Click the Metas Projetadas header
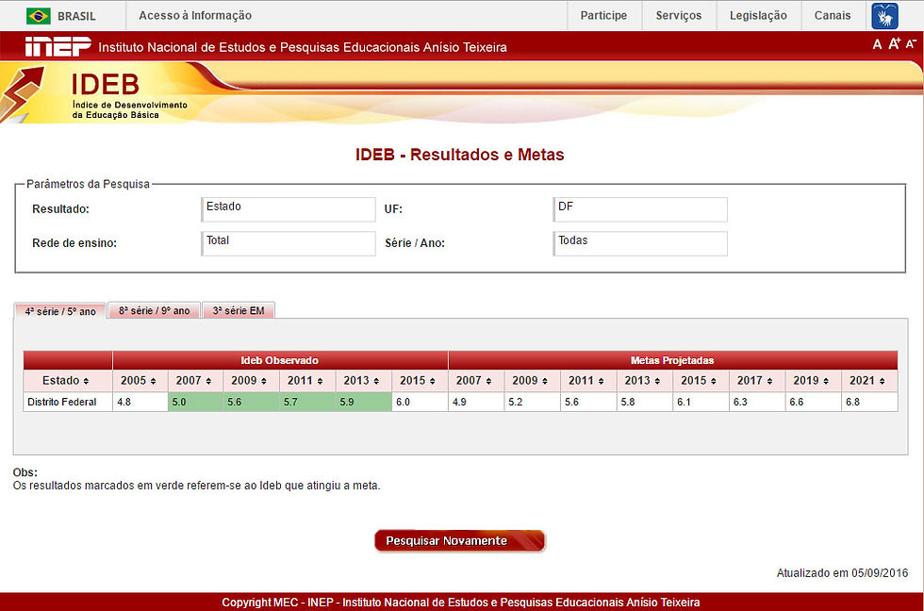 point(672,360)
